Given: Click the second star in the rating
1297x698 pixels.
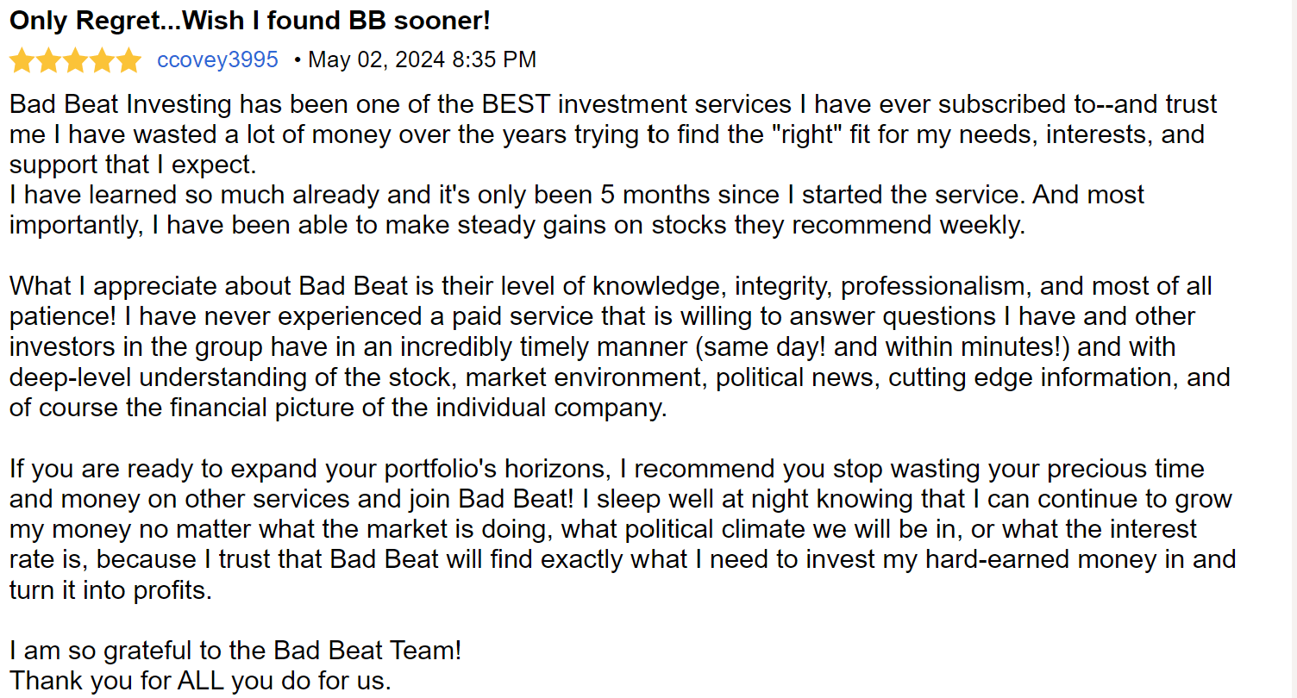Looking at the screenshot, I should [48, 60].
